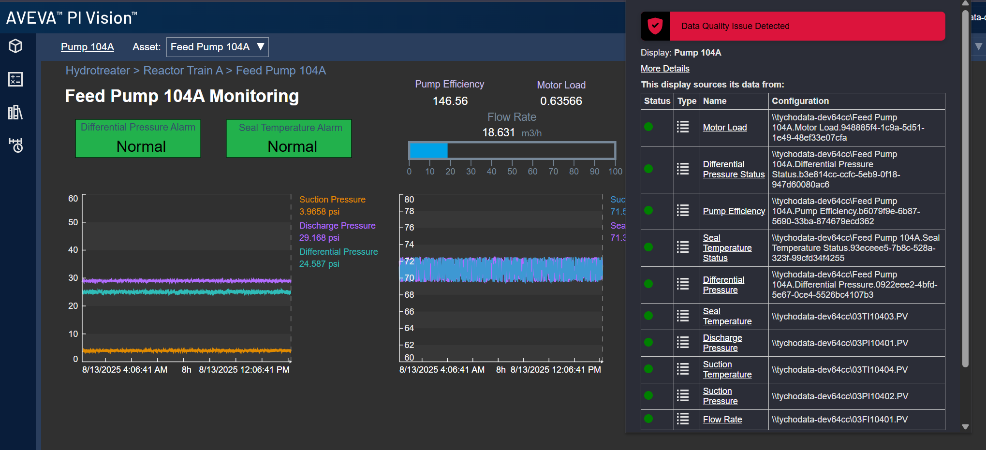This screenshot has height=450, width=986.
Task: Open the Suction Pressure data source link
Action: (720, 396)
